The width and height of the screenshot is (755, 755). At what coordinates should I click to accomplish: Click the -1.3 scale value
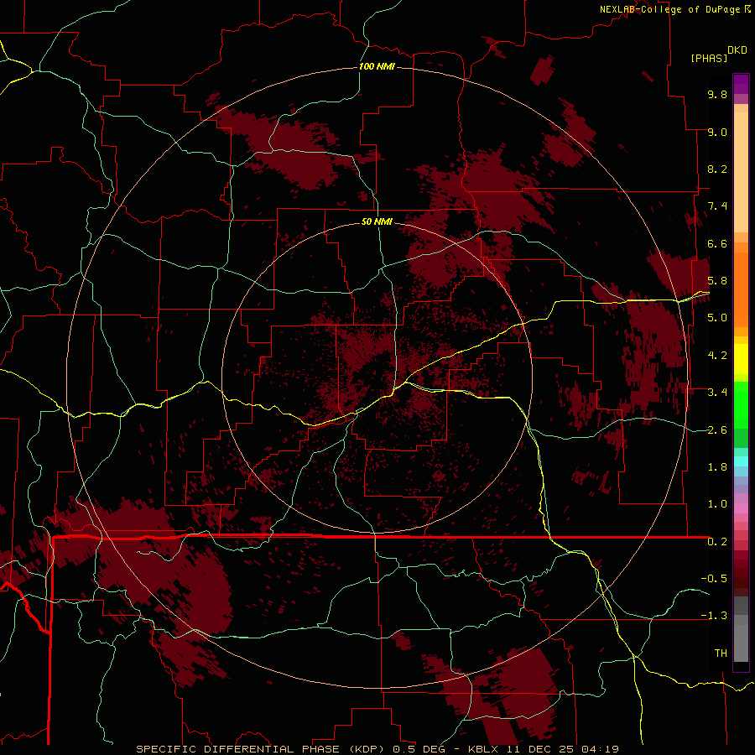point(714,616)
